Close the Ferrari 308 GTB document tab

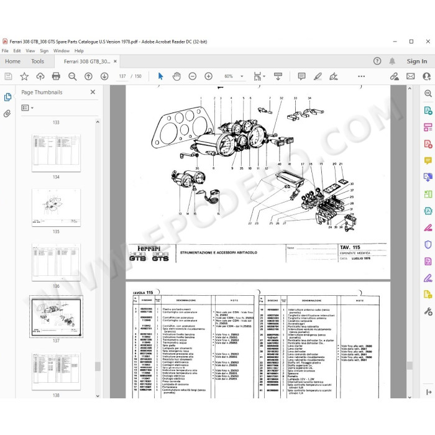115,62
